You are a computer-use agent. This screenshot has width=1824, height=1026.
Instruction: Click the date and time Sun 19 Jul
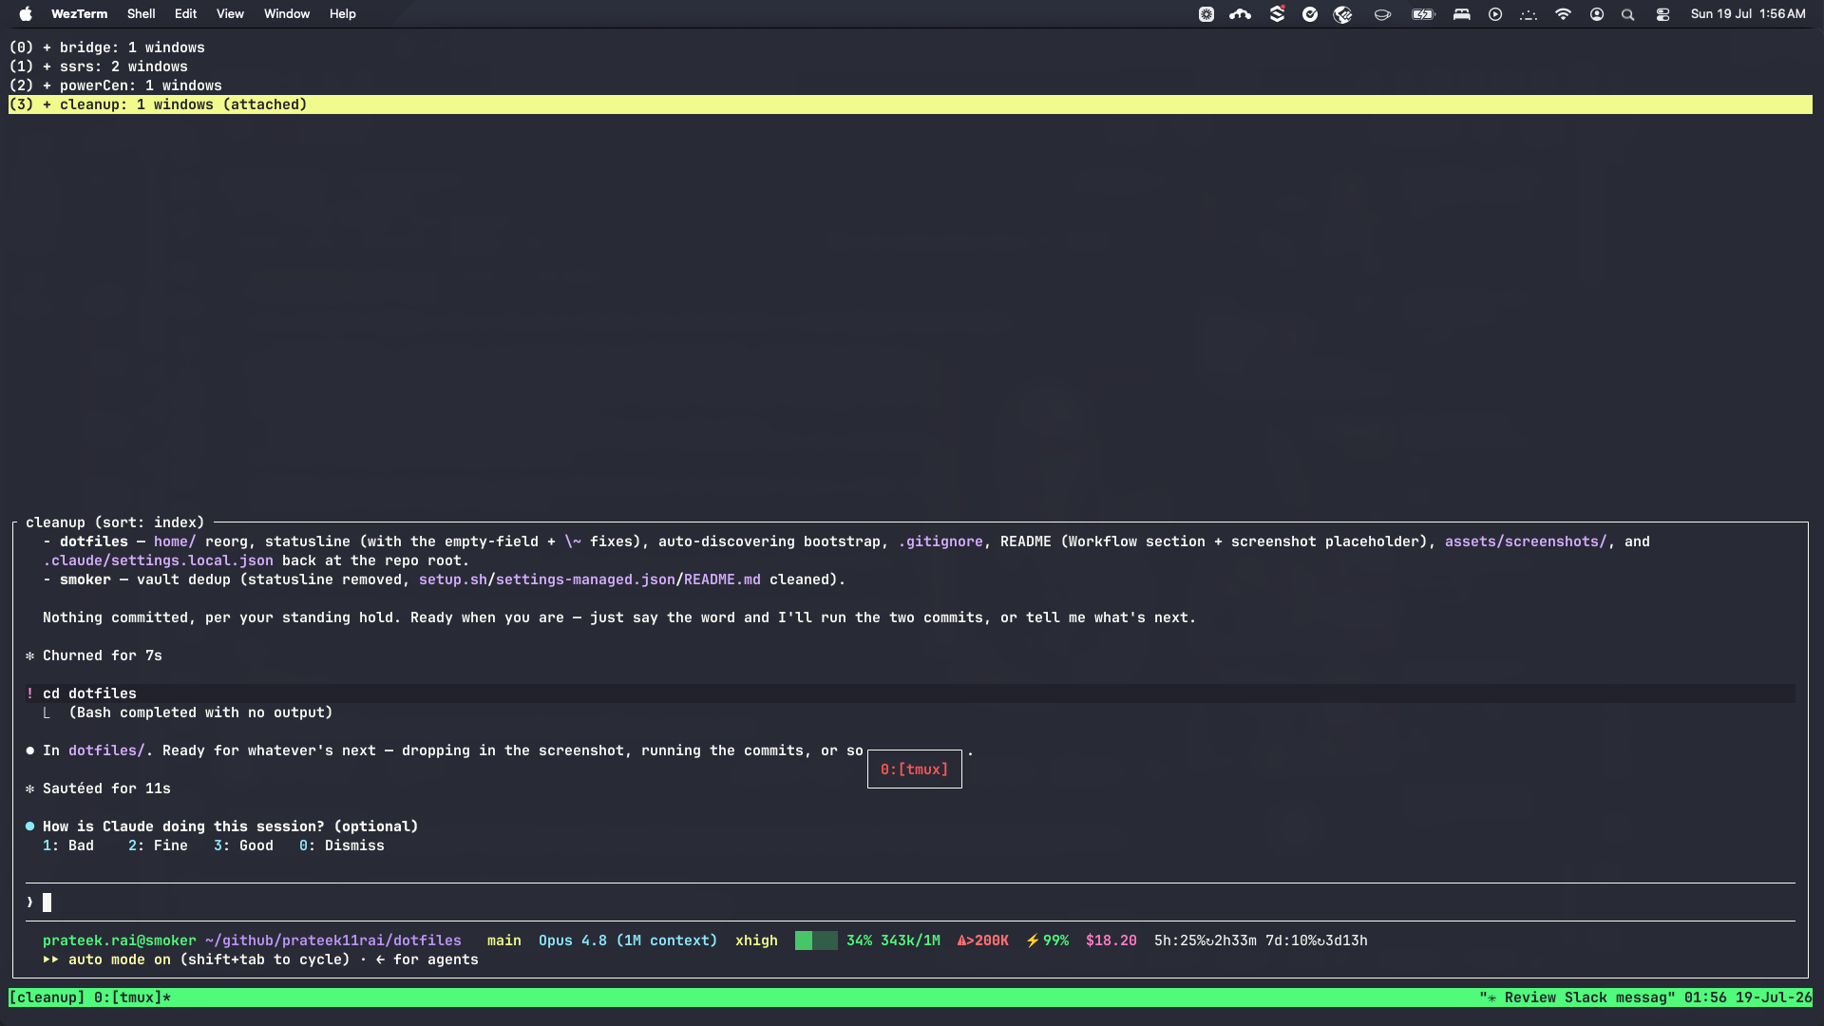tap(1748, 13)
